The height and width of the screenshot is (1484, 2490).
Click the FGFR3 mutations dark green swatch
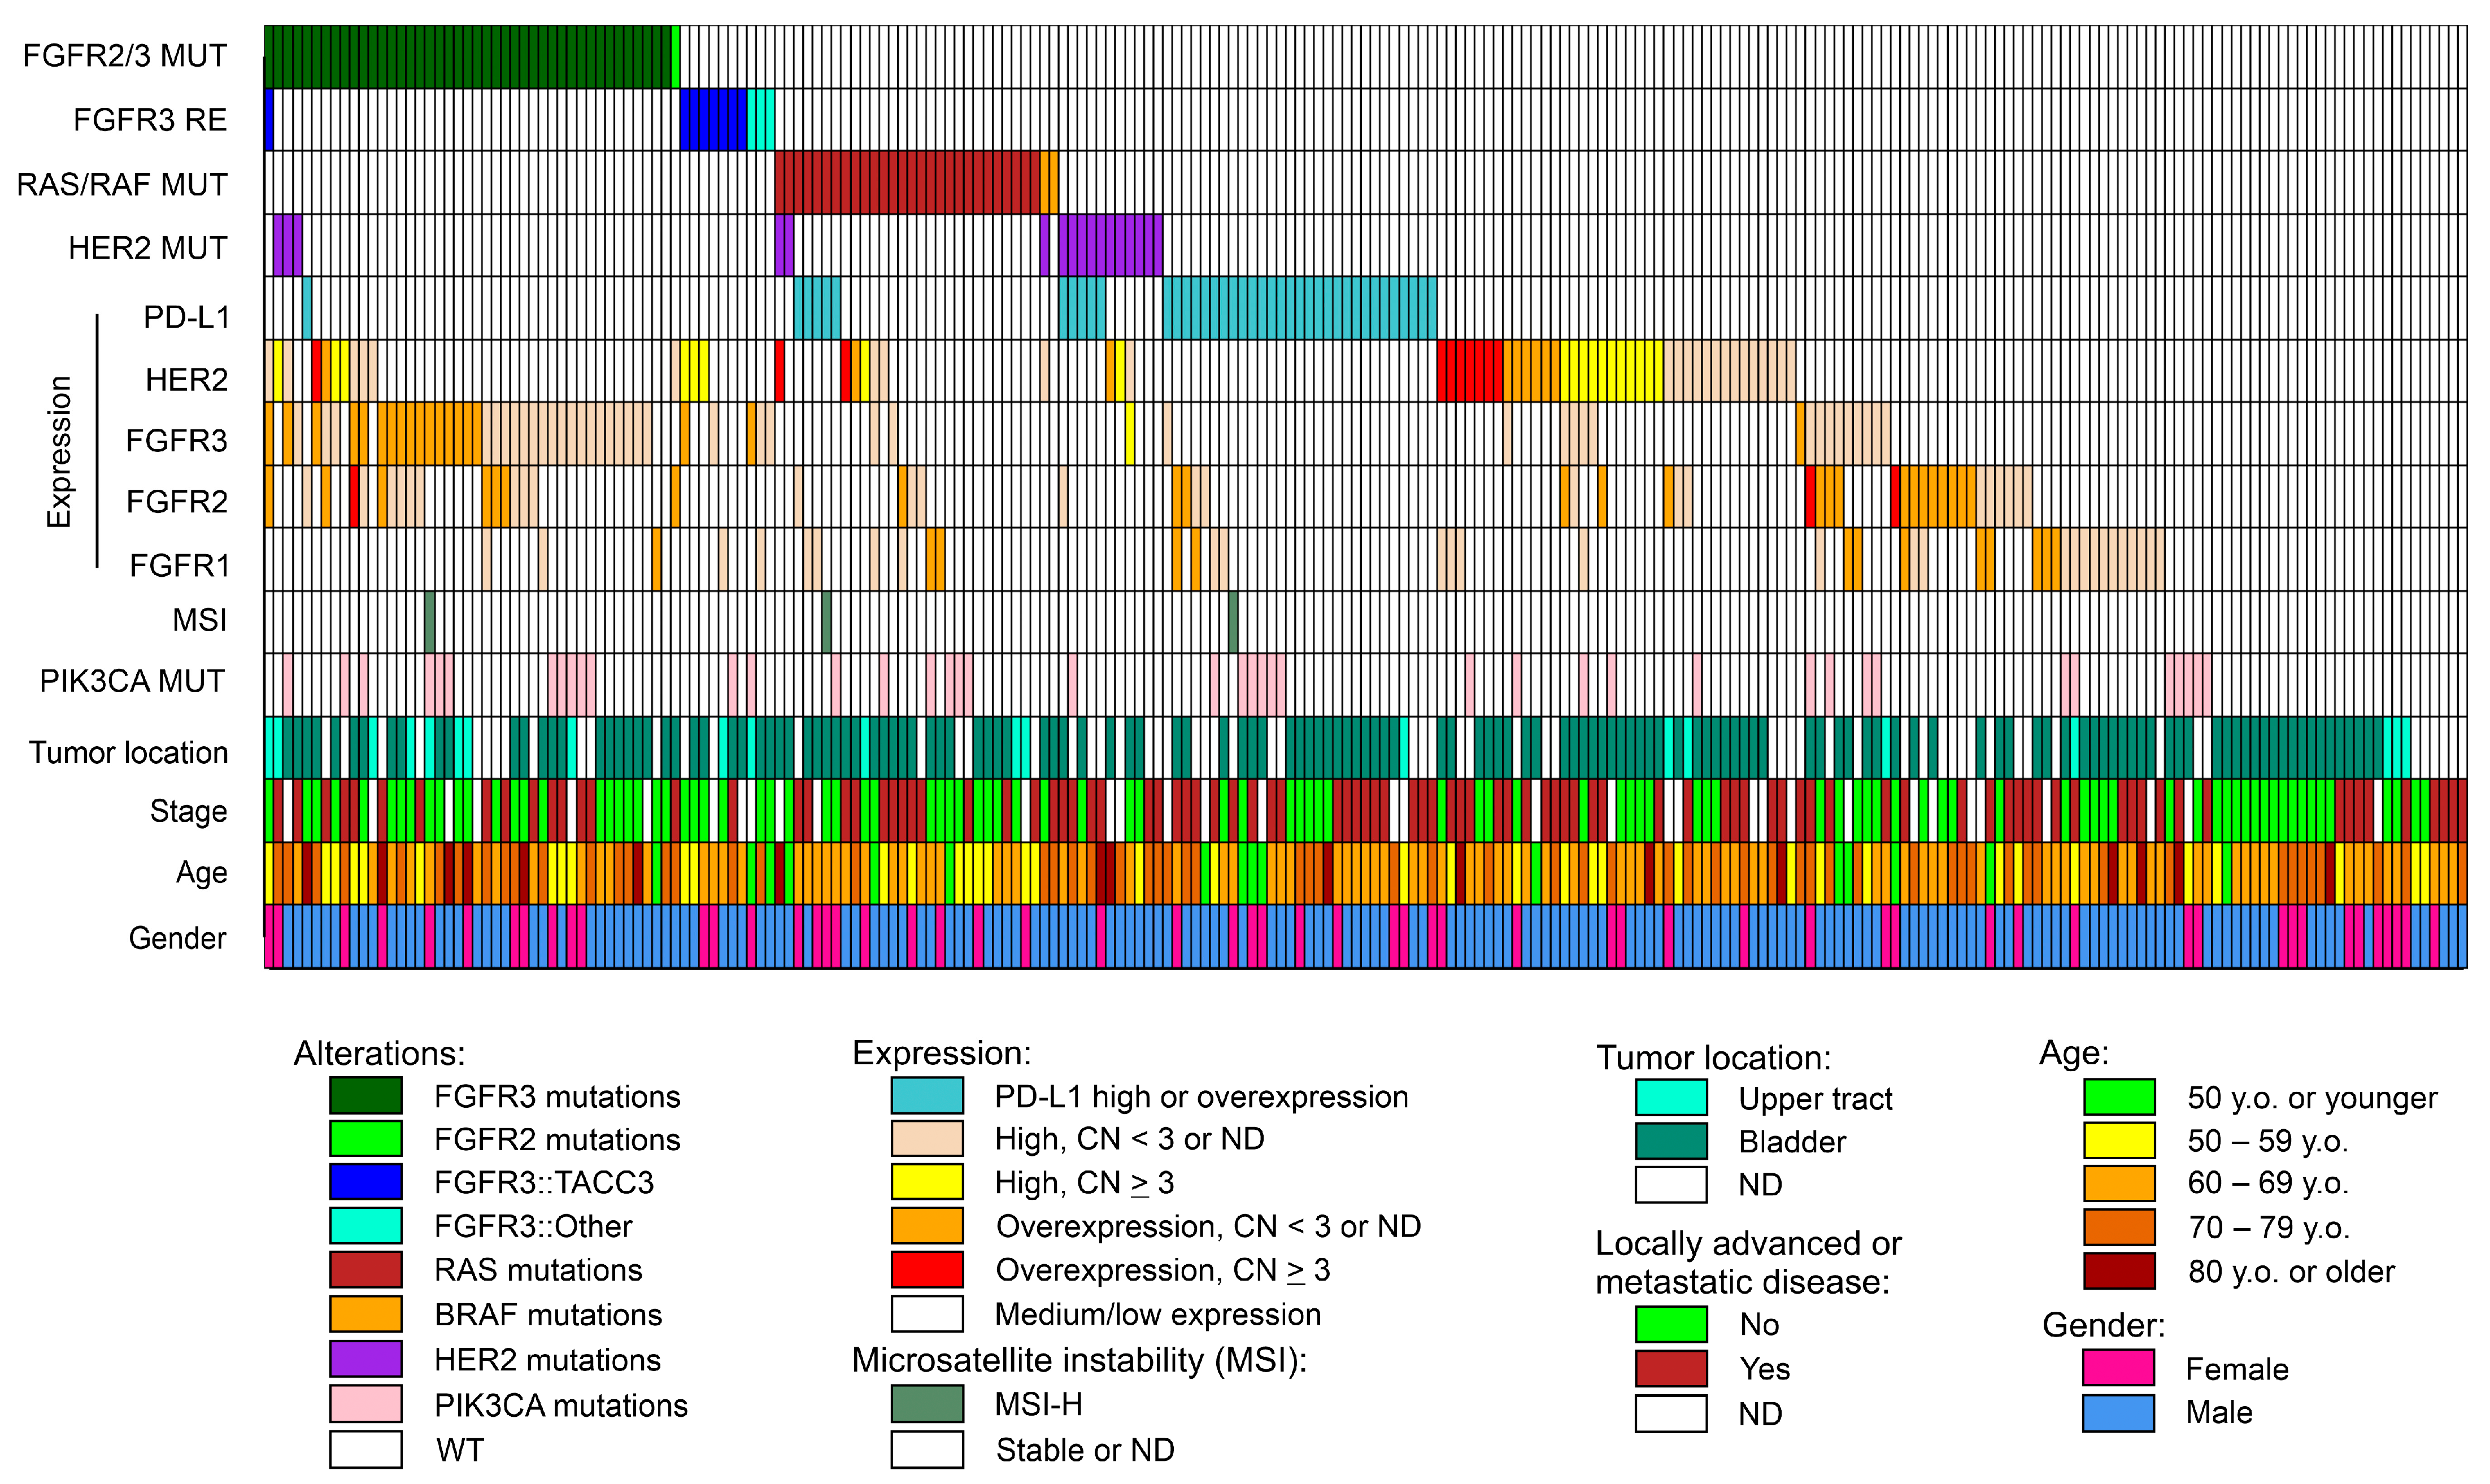click(x=366, y=1096)
